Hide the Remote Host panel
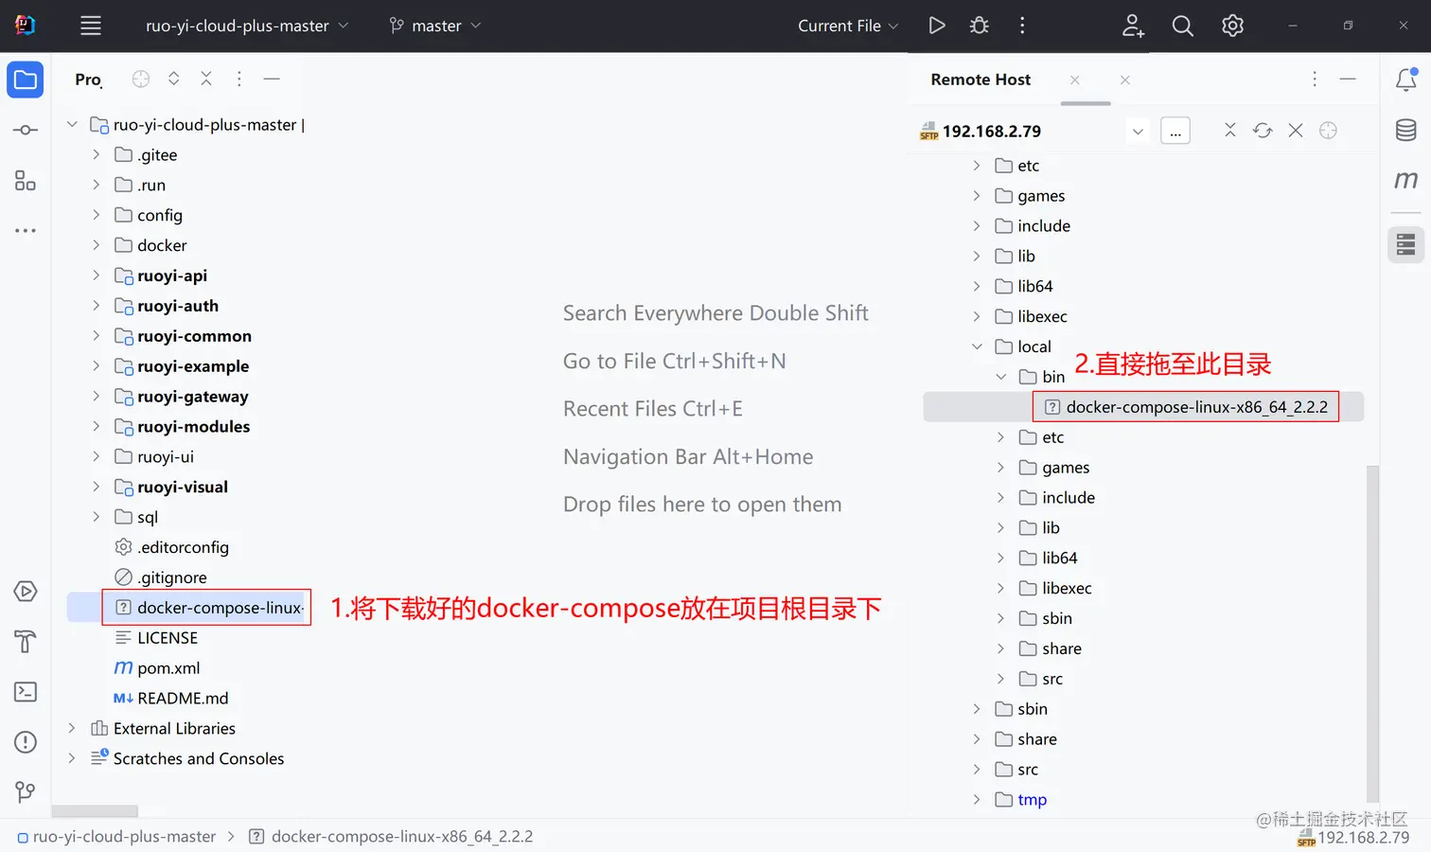This screenshot has width=1431, height=852. tap(1348, 79)
